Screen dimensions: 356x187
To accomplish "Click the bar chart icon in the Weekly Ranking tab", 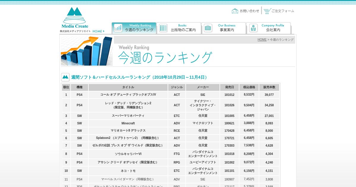I will [x=118, y=28].
